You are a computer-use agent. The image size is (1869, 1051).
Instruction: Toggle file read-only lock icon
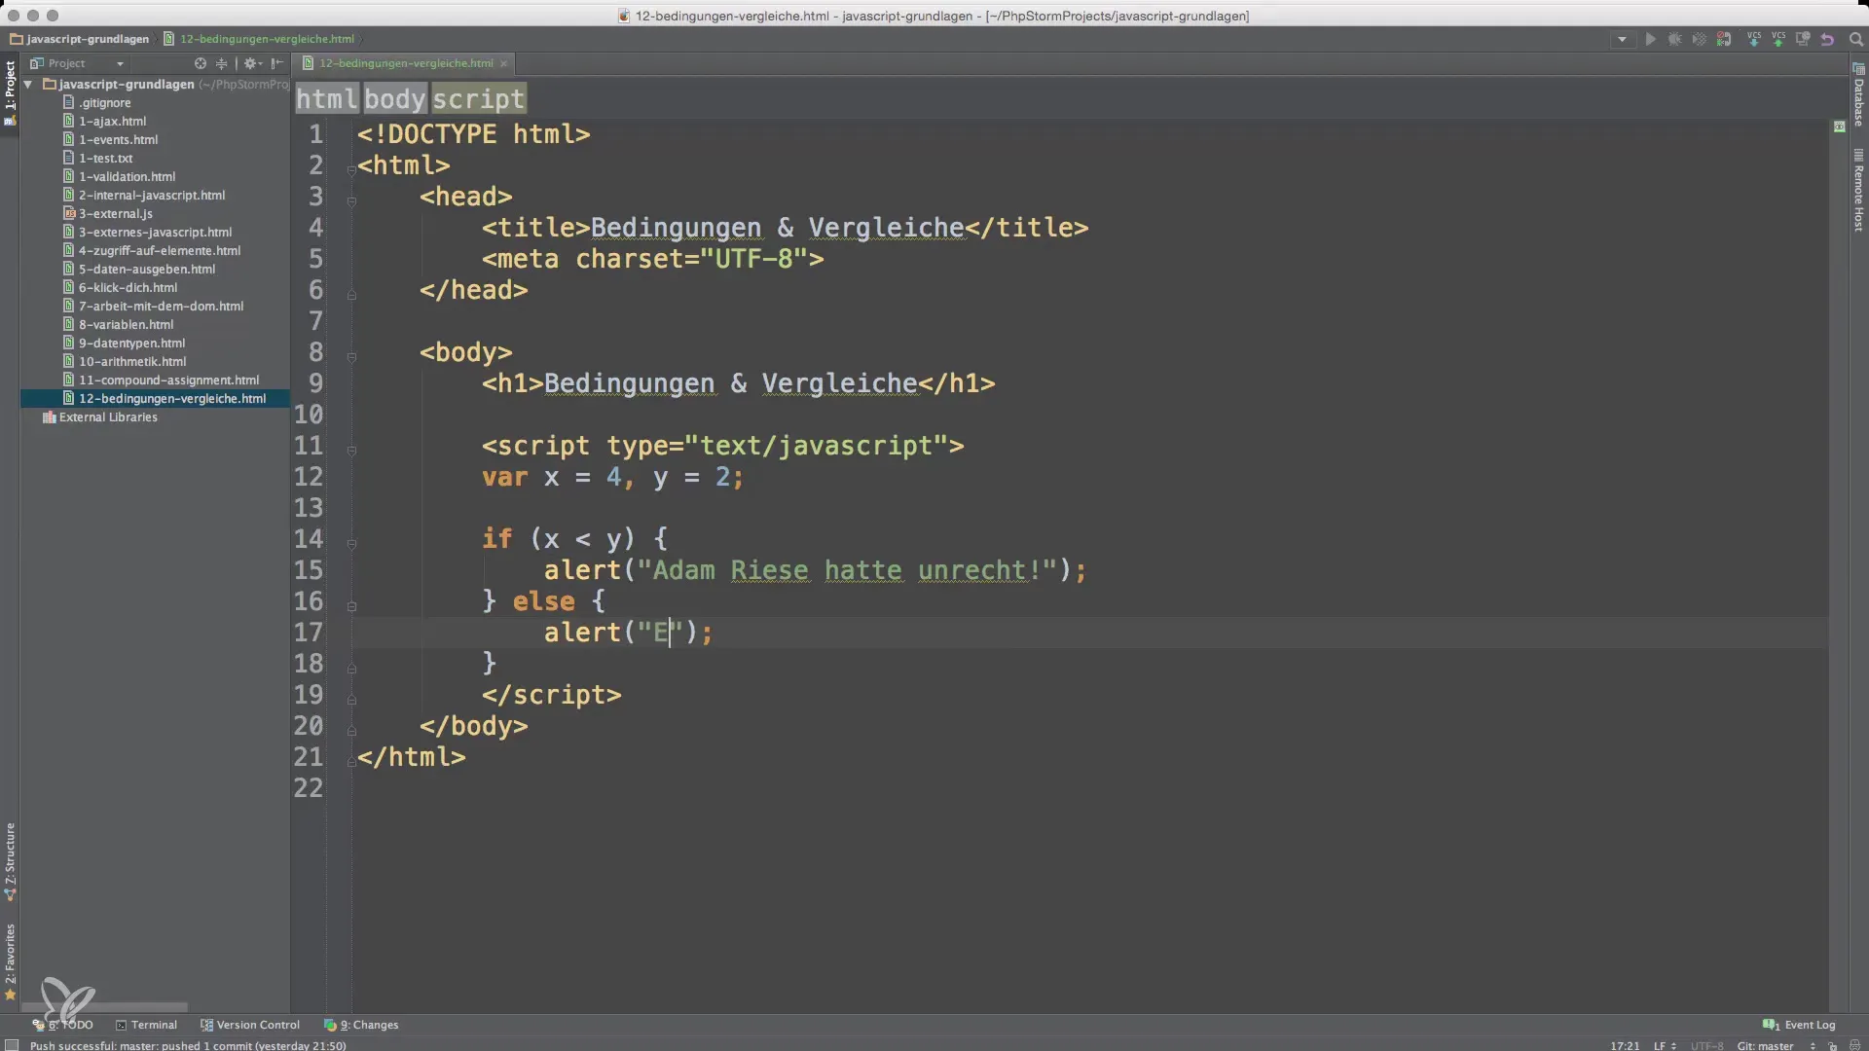(1833, 1046)
